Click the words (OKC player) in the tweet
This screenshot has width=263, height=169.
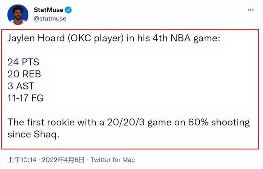[96, 38]
